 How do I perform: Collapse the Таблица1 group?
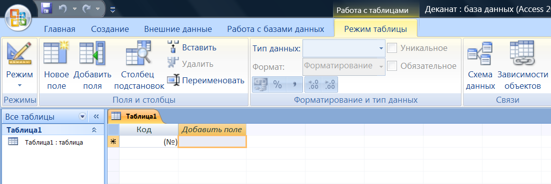pyautogui.click(x=94, y=130)
